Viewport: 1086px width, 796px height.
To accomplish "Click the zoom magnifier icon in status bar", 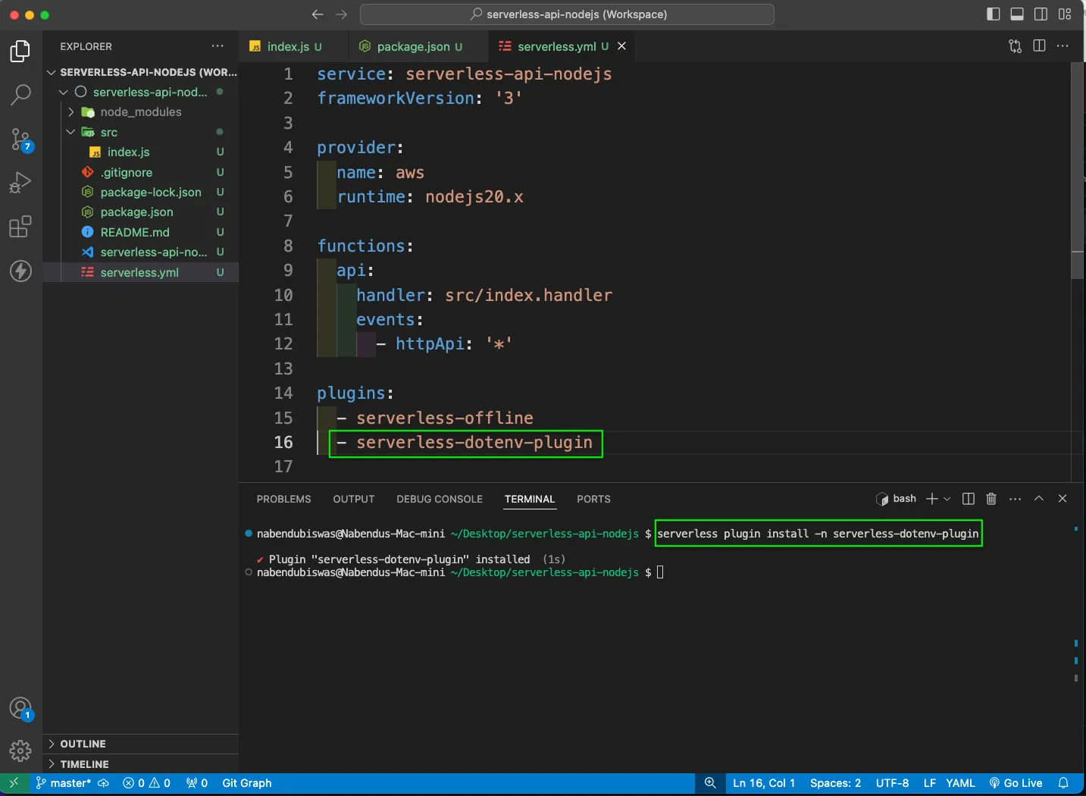I will pos(710,783).
